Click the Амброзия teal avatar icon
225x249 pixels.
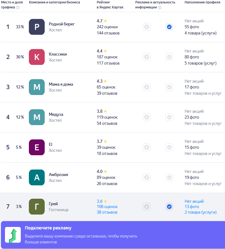[37, 177]
